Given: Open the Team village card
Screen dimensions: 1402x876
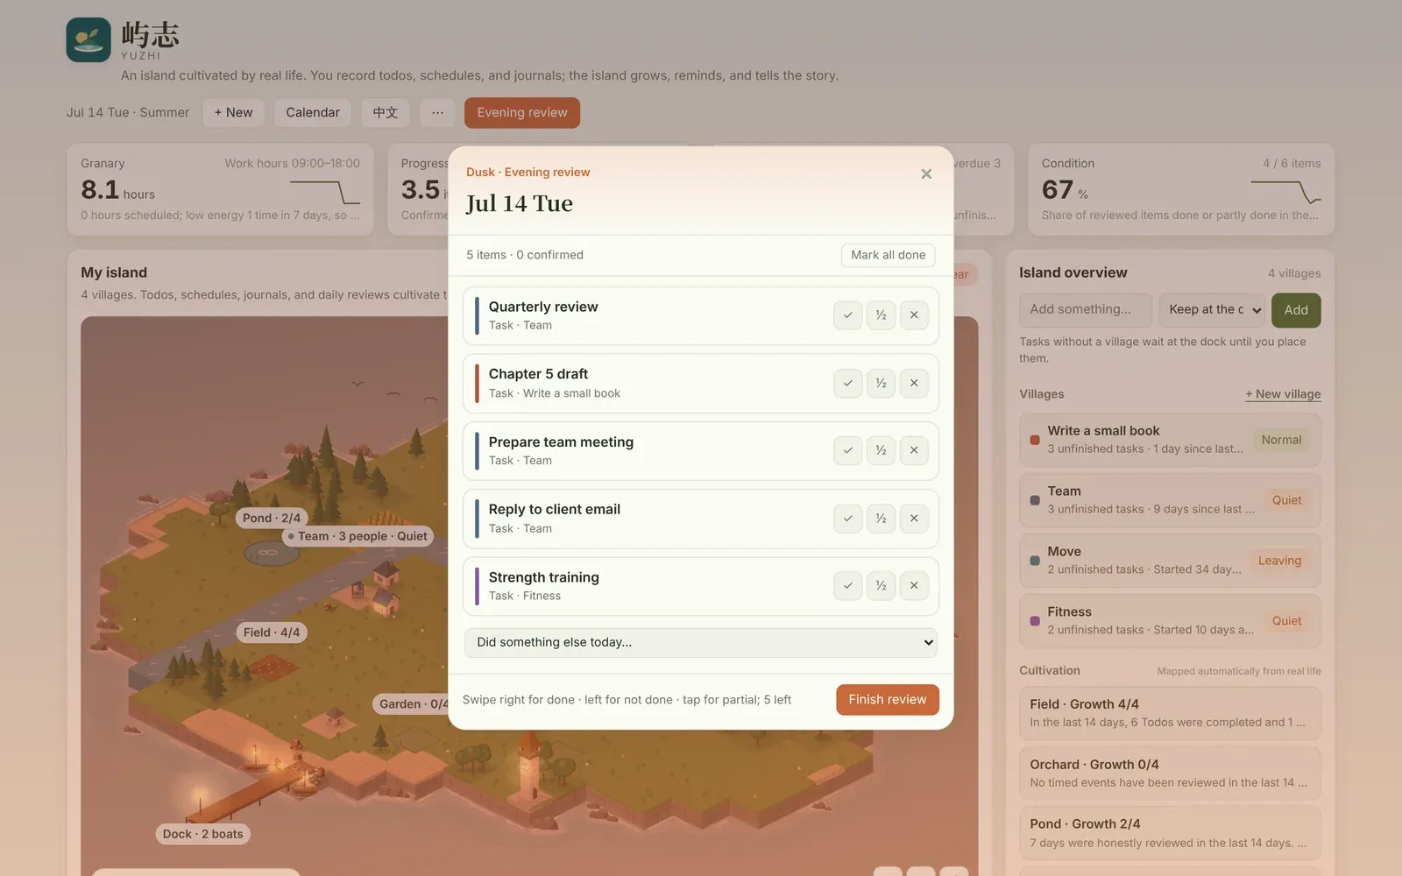Looking at the screenshot, I should (1170, 500).
